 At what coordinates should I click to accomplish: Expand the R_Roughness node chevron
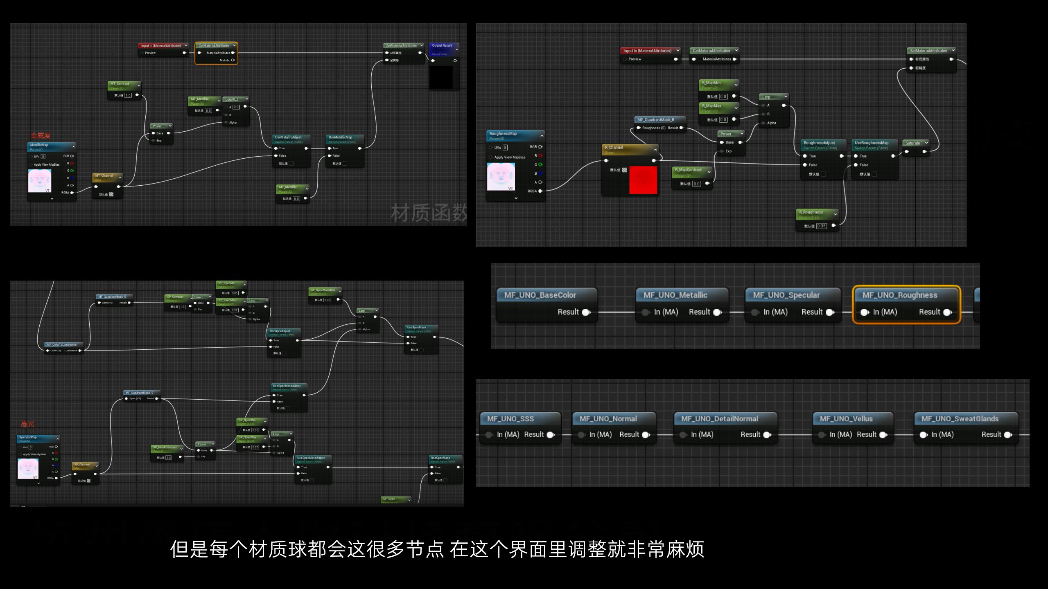click(836, 214)
